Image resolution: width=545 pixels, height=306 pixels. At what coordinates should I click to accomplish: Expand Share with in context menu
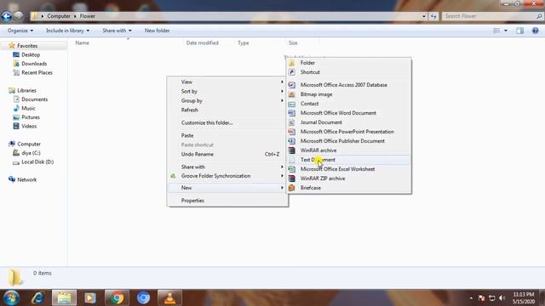[227, 167]
